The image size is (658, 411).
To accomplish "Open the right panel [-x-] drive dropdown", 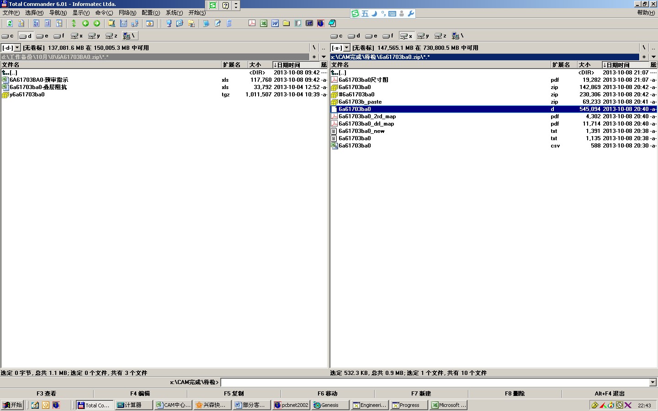I will pos(346,47).
